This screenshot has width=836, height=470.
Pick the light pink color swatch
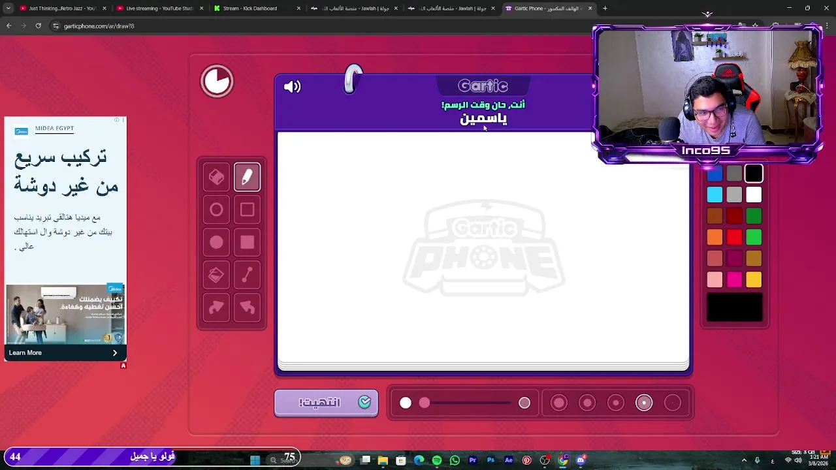pos(715,279)
